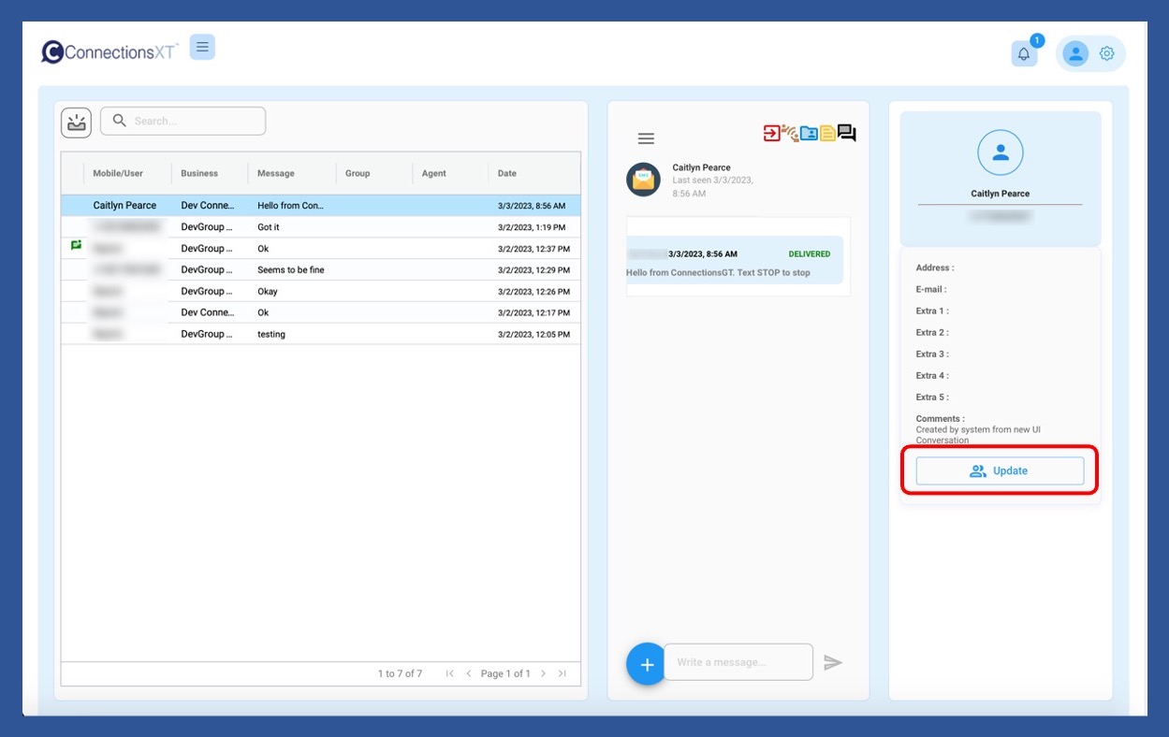Viewport: 1169px width, 737px height.
Task: Click the green flag on third row
Action: [76, 246]
